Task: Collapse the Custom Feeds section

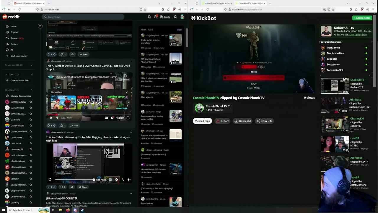Action: click(x=32, y=75)
